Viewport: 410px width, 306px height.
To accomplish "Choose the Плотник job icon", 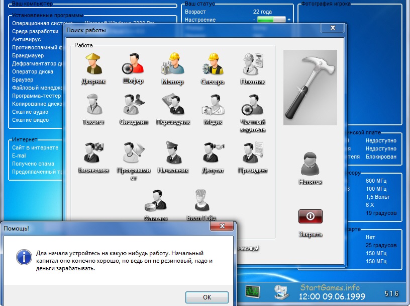I will (x=253, y=65).
